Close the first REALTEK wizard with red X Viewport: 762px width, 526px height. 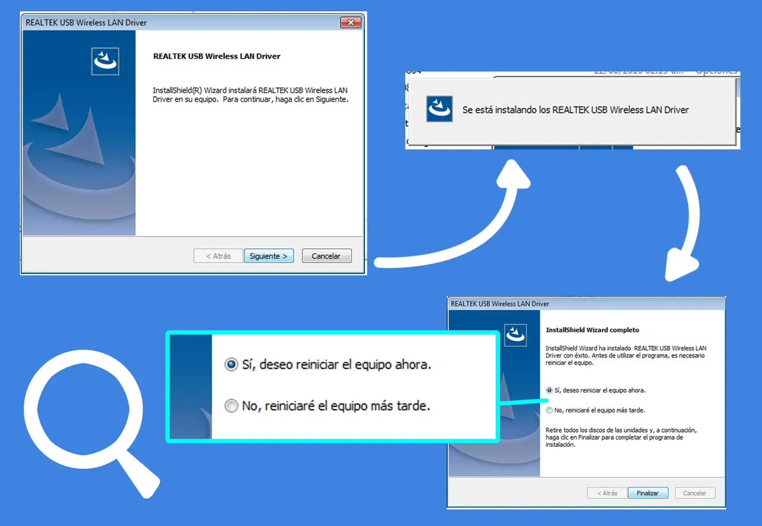coord(351,23)
